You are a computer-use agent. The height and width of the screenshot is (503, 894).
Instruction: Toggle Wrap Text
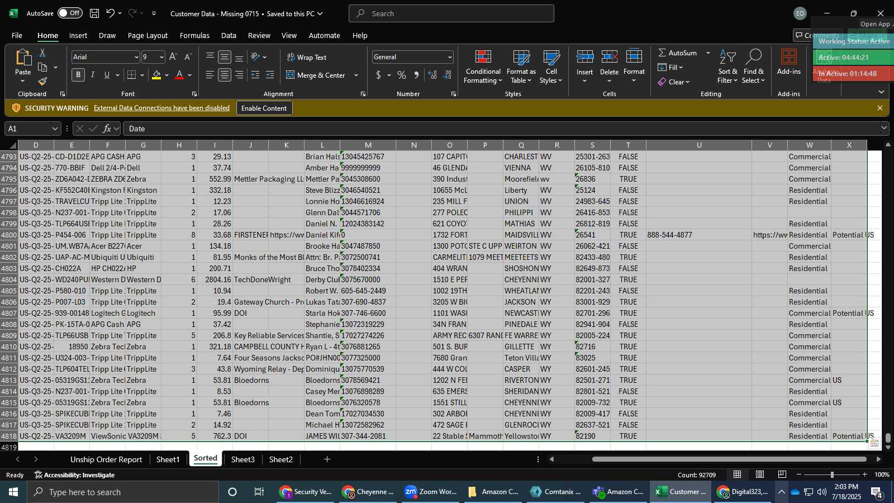[306, 57]
